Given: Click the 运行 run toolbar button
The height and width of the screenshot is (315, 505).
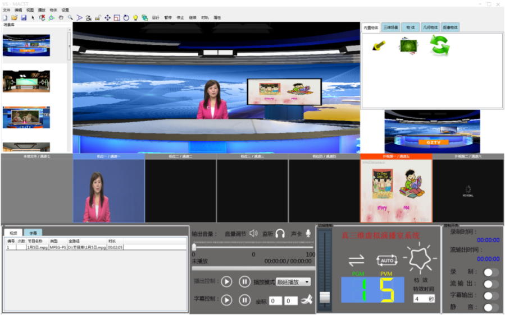Looking at the screenshot, I should (156, 18).
